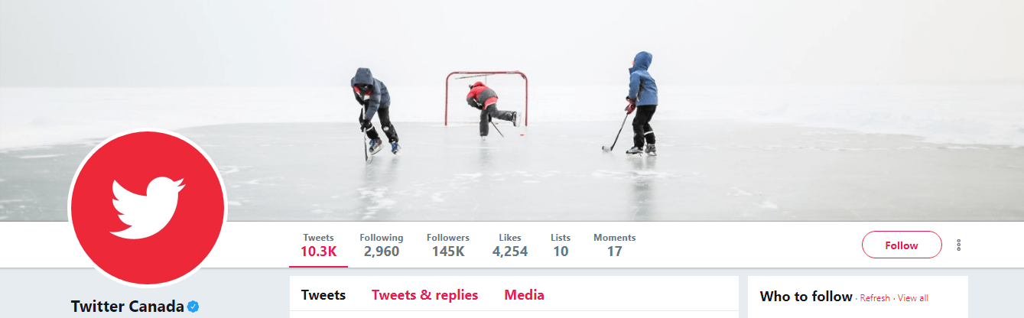Switch to Tweets & replies tab
Image resolution: width=1024 pixels, height=318 pixels.
425,295
